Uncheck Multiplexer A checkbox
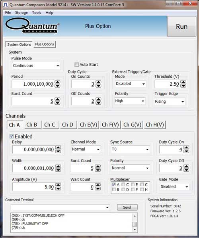 (114, 184)
